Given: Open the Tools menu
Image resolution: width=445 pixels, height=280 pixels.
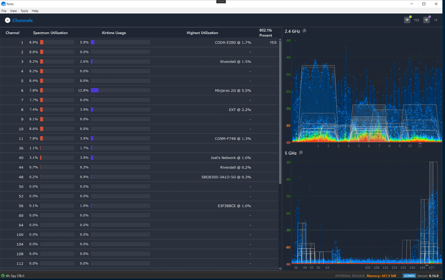Looking at the screenshot, I should pyautogui.click(x=24, y=11).
